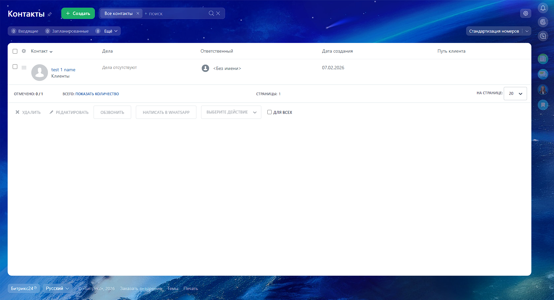Open the notifications bell in the sidebar
Viewport: 554px width, 300px height.
click(x=543, y=8)
